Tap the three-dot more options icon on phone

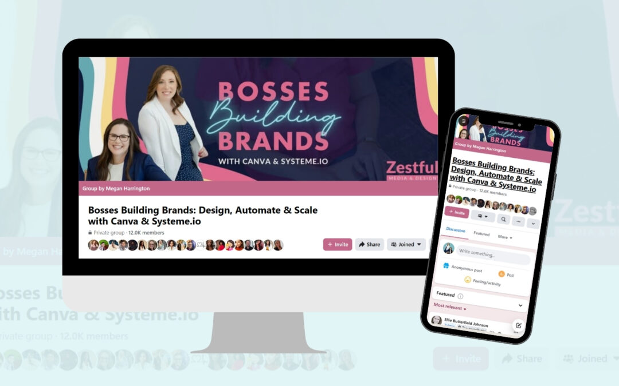[x=518, y=221]
